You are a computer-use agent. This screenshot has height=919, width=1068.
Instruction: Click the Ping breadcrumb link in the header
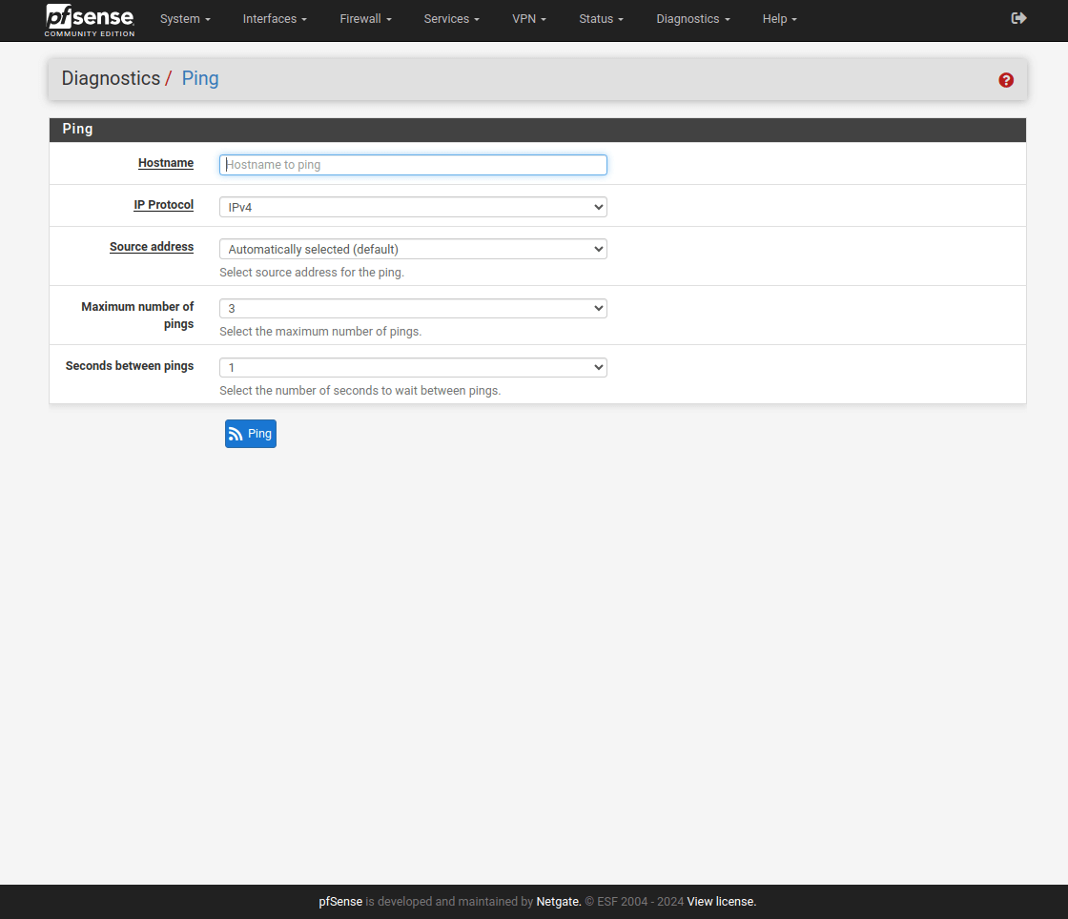(x=200, y=79)
